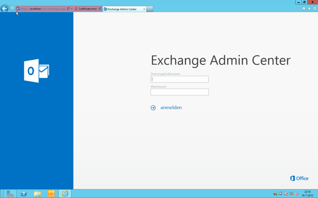318x198 pixels.
Task: Click the browser Home icon
Action: (304, 8)
